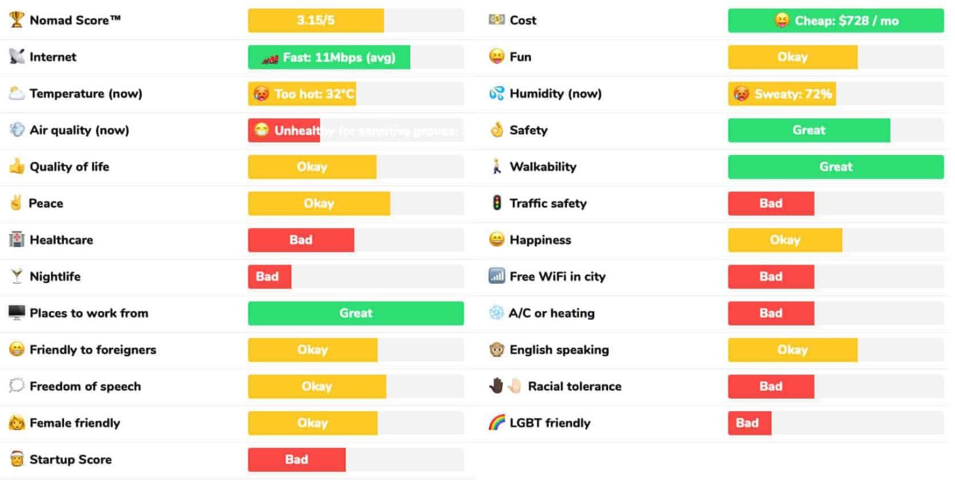
Task: Click the Places to work from monitor icon
Action: coord(17,313)
